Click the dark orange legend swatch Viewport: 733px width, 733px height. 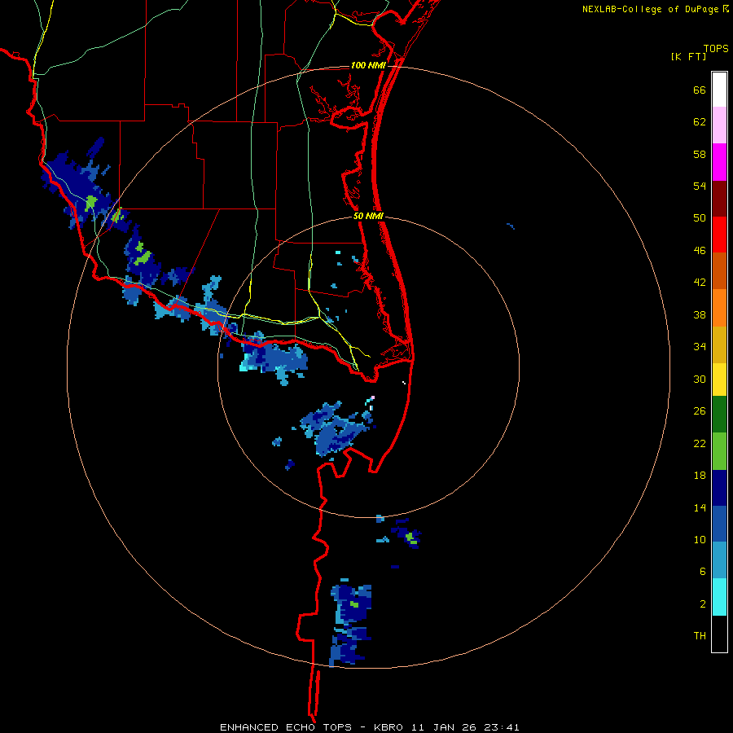(719, 271)
